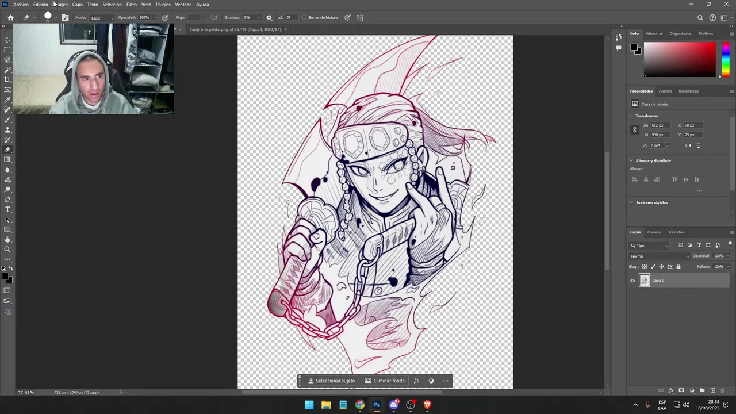736x414 pixels.
Task: Toggle lock all for layer
Action: point(678,266)
